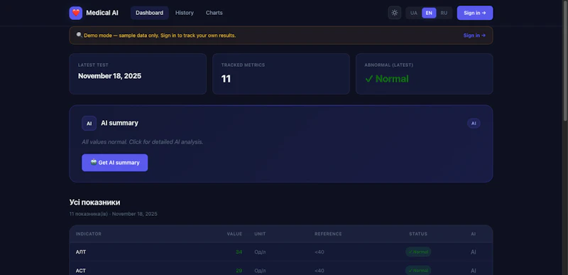Image resolution: width=568 pixels, height=275 pixels.
Task: Click the value 29 in АСТ row
Action: (x=239, y=271)
